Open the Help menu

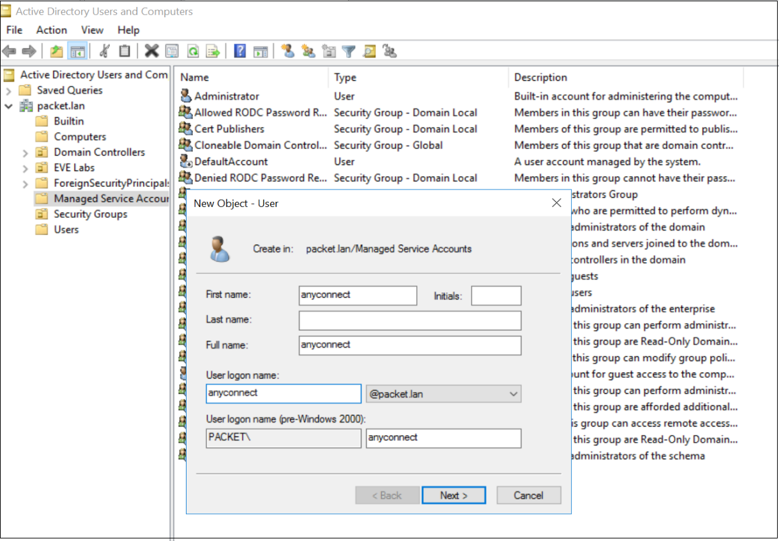tap(129, 30)
